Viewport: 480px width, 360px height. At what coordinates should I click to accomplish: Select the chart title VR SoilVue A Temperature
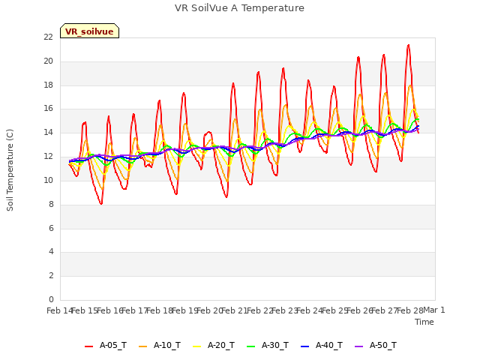coord(239,8)
